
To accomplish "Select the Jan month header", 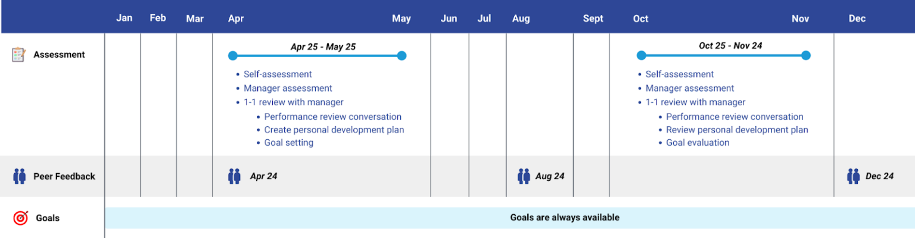I will pos(124,18).
